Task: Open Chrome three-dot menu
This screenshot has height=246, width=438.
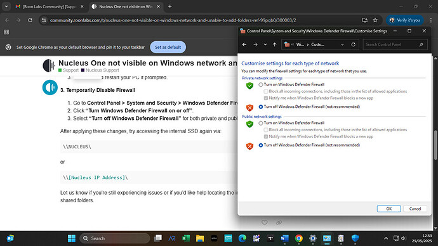Action: coord(431,20)
